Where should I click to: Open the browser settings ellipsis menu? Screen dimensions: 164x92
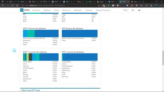[x=161, y=5]
